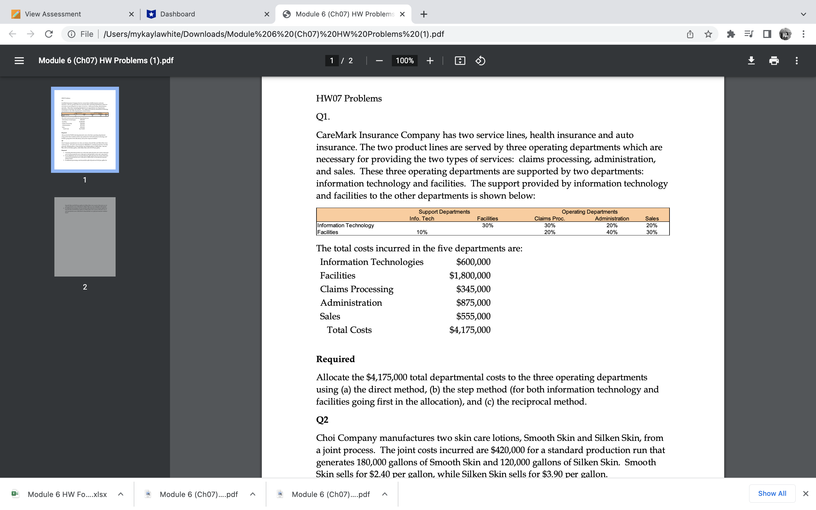The image size is (816, 510).
Task: Open a new browser tab
Action: coord(423,14)
